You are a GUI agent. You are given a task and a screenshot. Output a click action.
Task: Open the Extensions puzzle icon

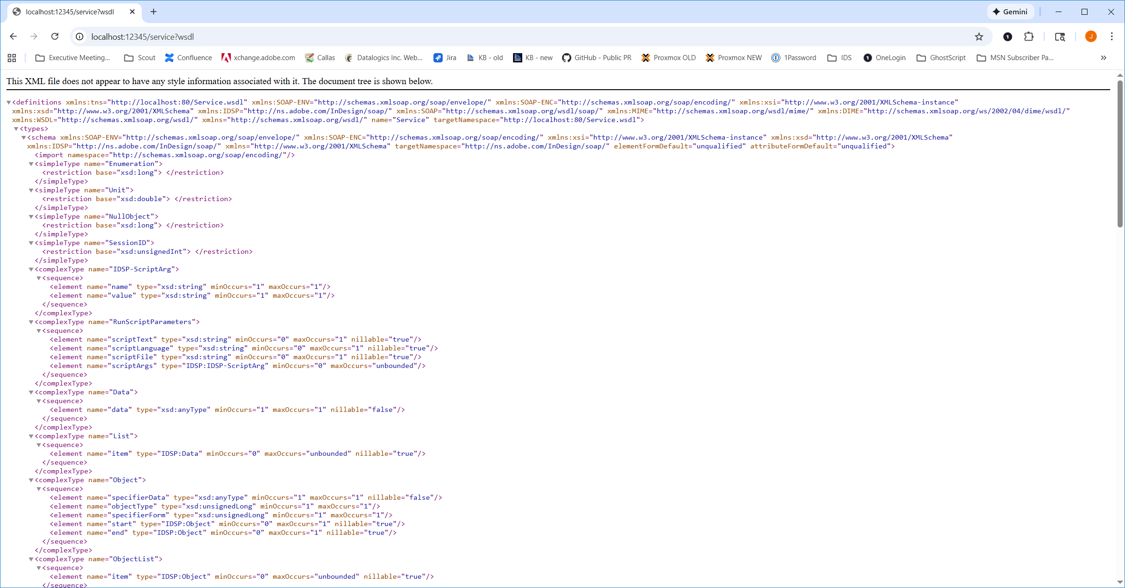click(1029, 37)
